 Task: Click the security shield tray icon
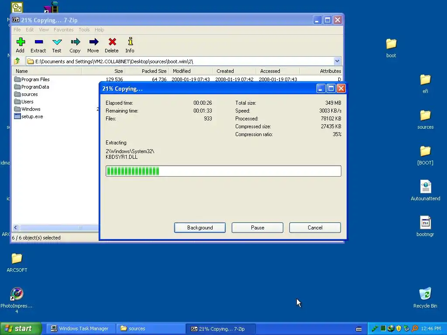[399, 328]
